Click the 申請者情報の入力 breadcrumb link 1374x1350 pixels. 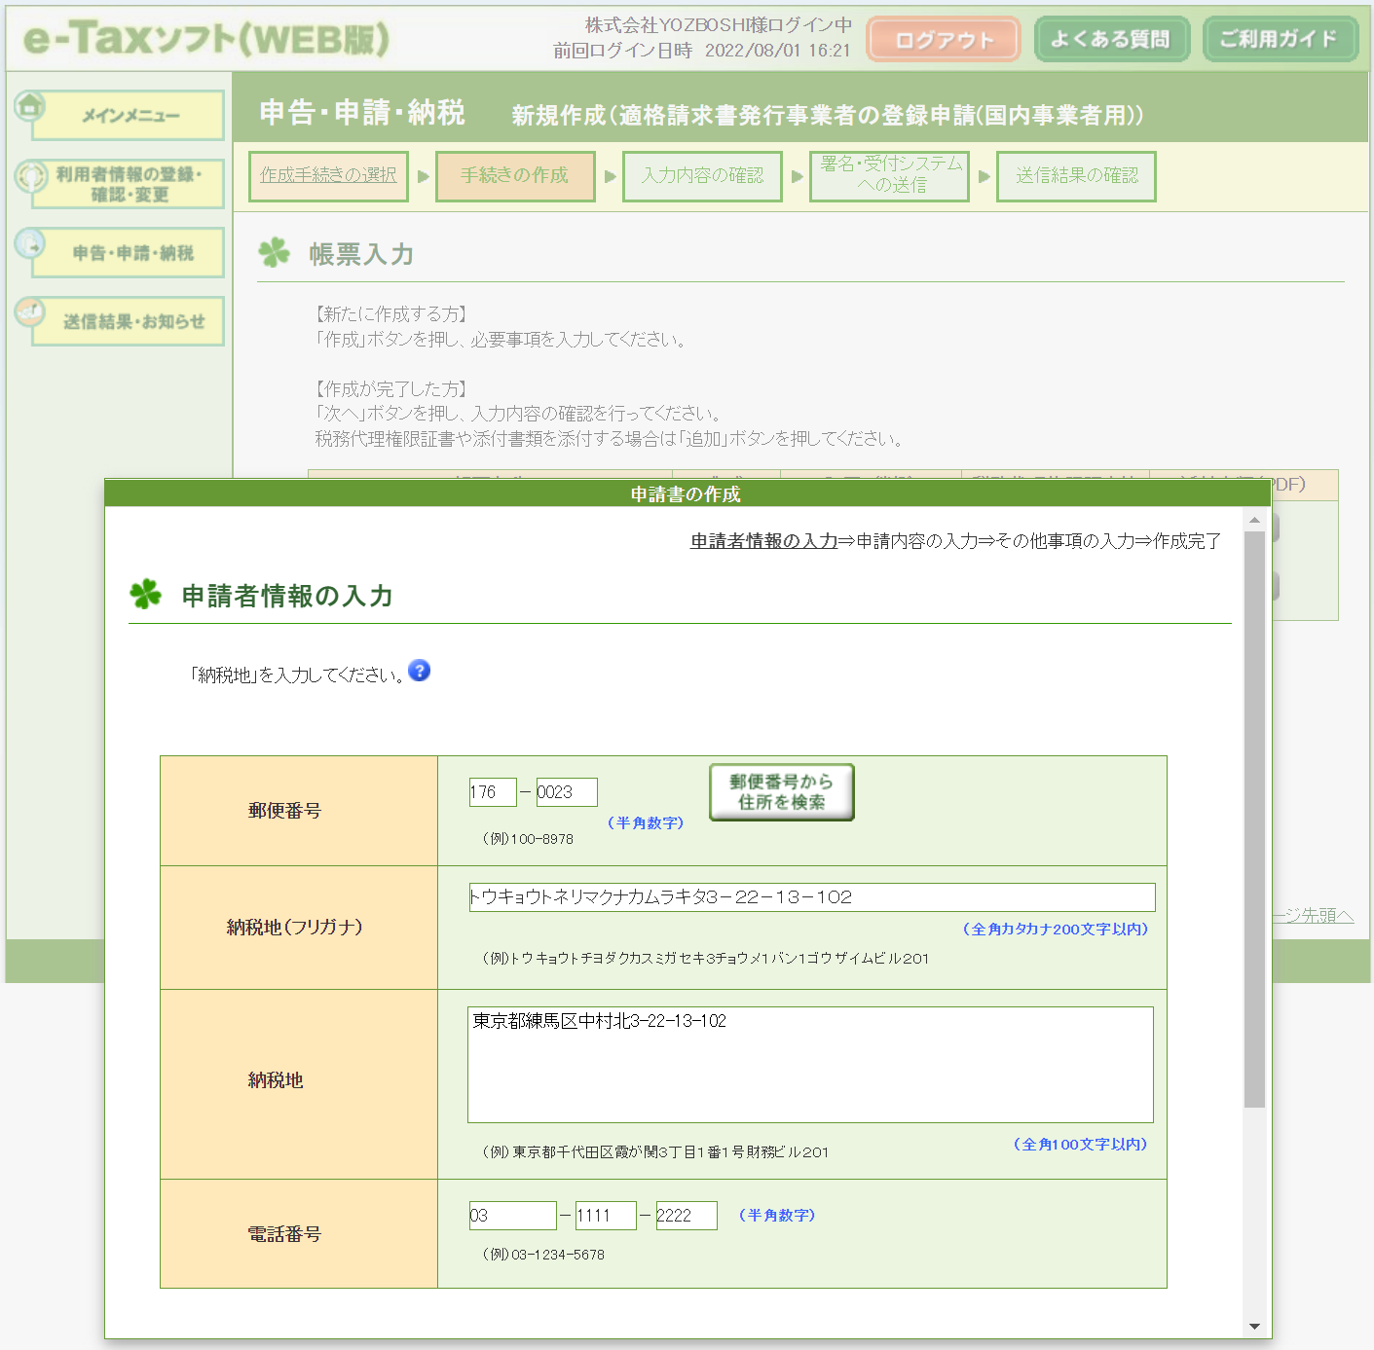pyautogui.click(x=763, y=541)
